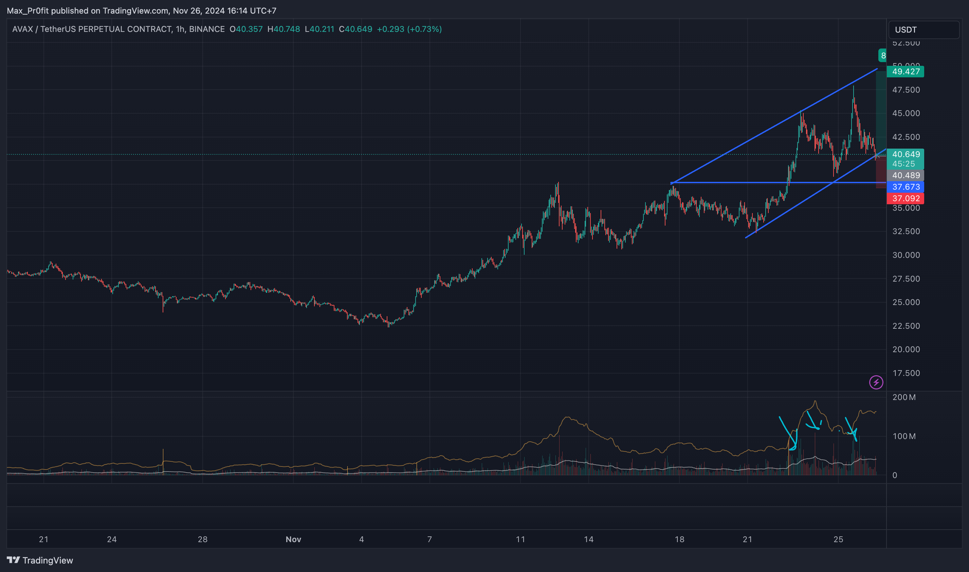969x572 pixels.
Task: Click the 22.500 price axis label
Action: pyautogui.click(x=906, y=326)
